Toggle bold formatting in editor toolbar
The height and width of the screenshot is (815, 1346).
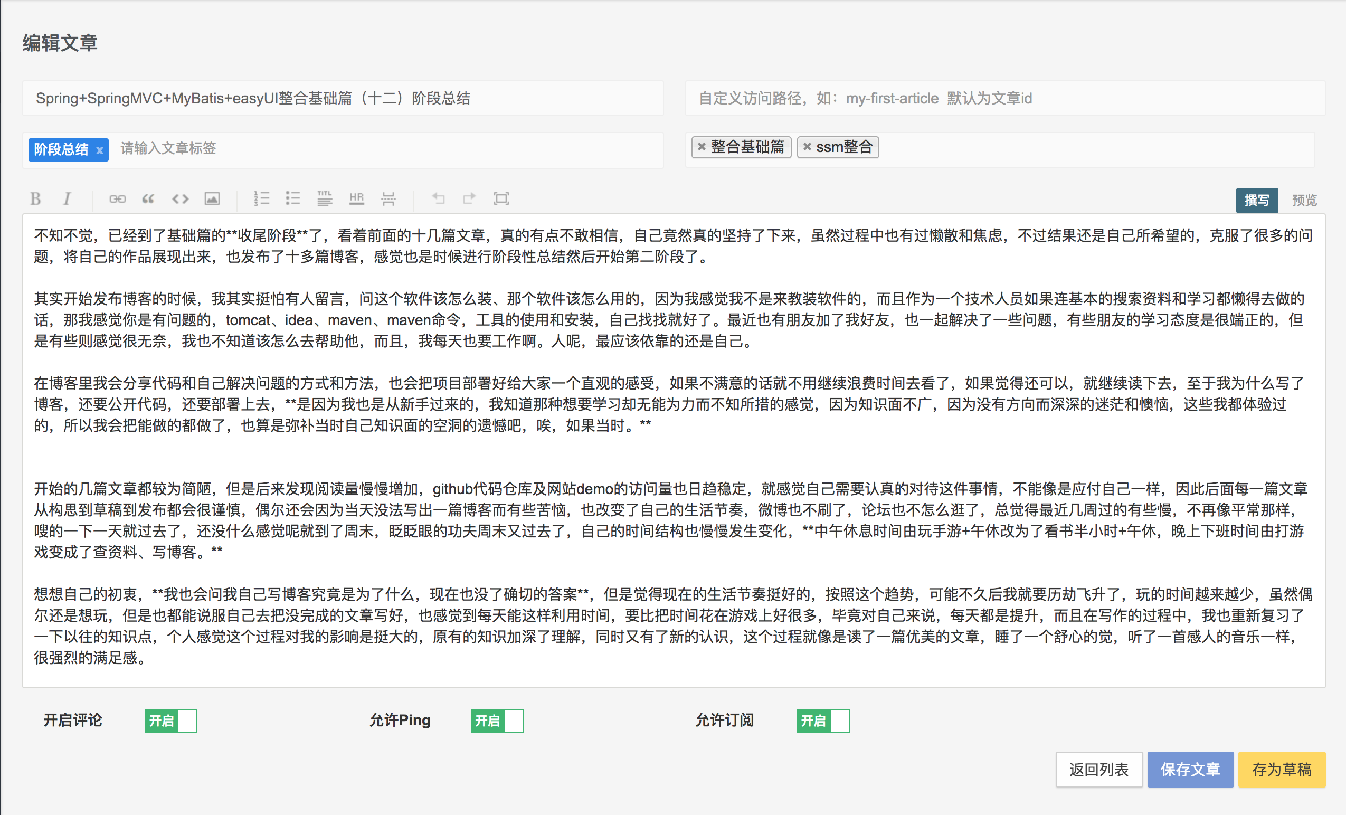click(35, 199)
